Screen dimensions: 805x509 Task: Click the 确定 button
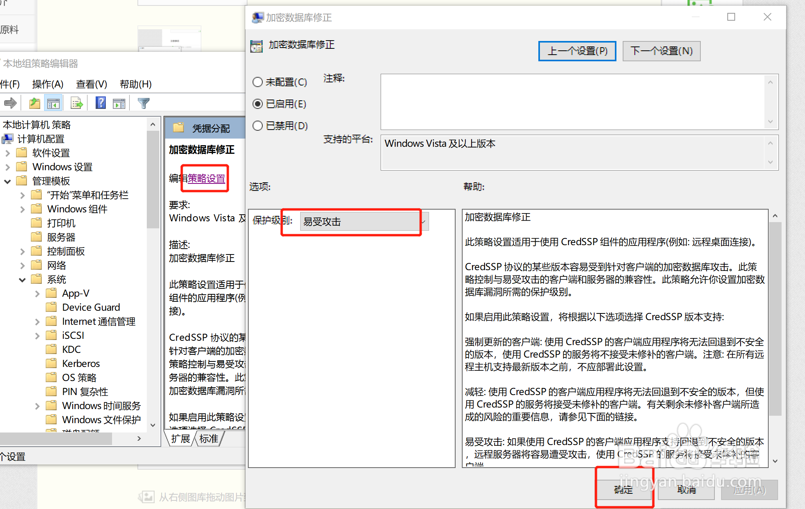623,489
